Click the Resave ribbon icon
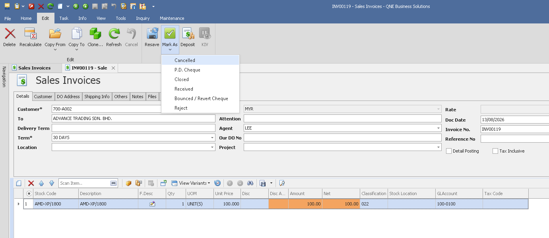Viewport: 549px width, 238px height. click(x=152, y=34)
